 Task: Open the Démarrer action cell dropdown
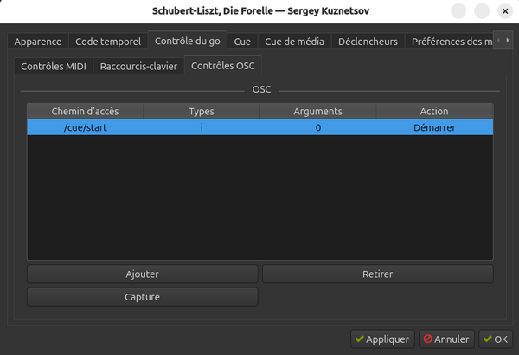[434, 127]
